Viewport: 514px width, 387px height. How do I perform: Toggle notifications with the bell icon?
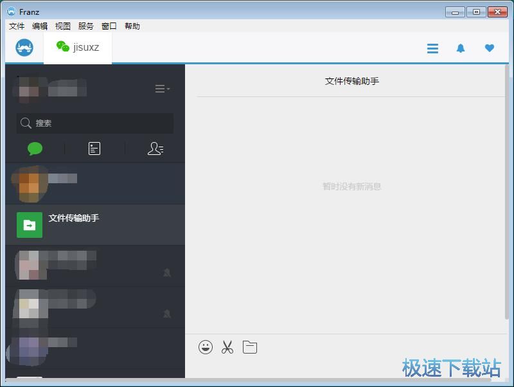click(x=461, y=48)
